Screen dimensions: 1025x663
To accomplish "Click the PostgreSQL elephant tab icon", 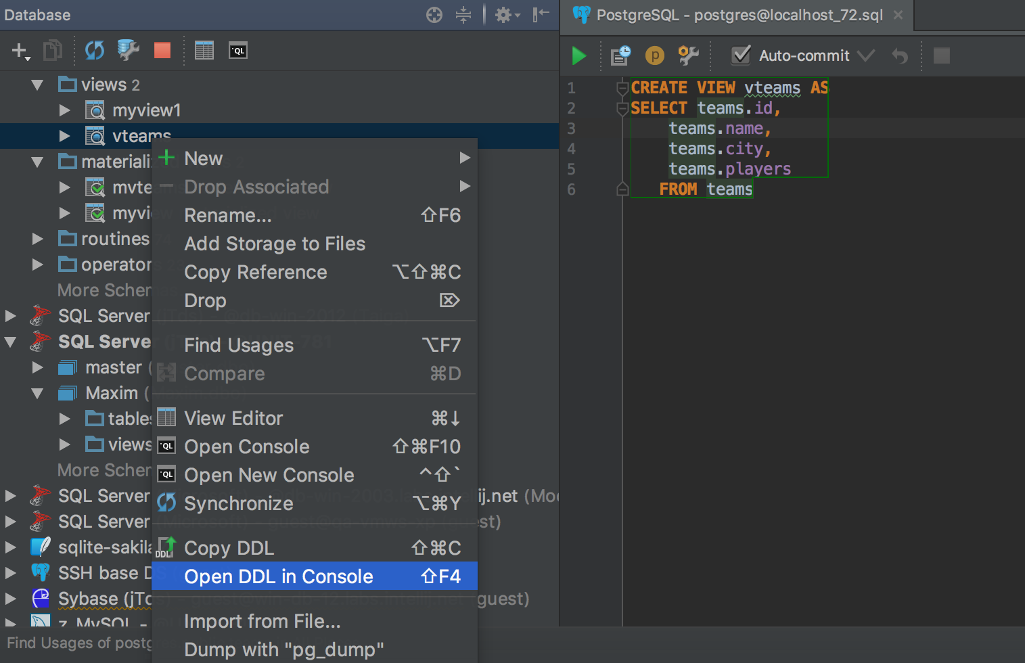I will (582, 15).
